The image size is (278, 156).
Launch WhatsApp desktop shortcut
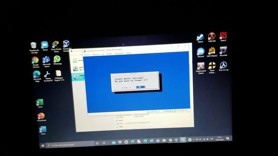[x=57, y=60]
